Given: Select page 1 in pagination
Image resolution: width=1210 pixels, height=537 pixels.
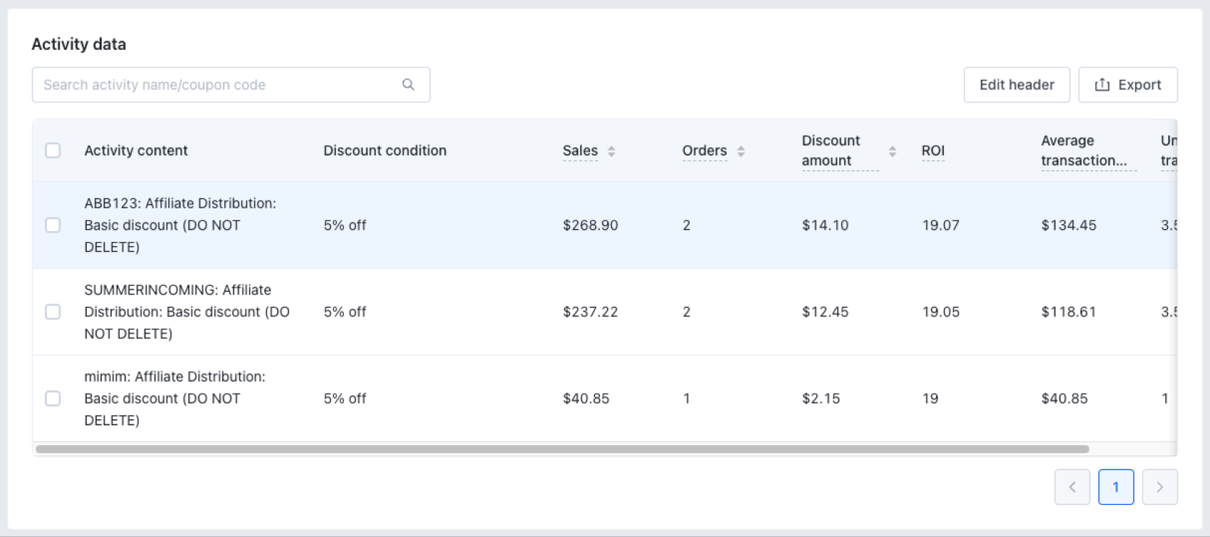Looking at the screenshot, I should [1115, 487].
